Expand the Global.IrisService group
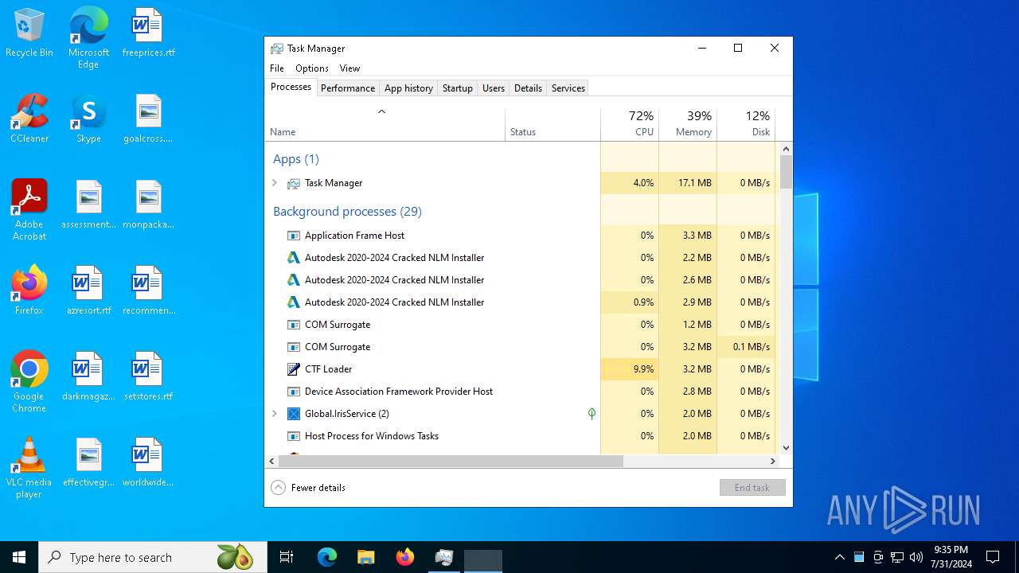 (275, 414)
